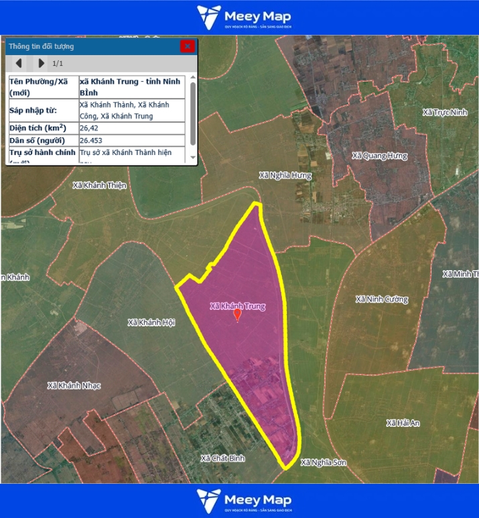Select the Xã Trực Ninh map label

pyautogui.click(x=445, y=112)
